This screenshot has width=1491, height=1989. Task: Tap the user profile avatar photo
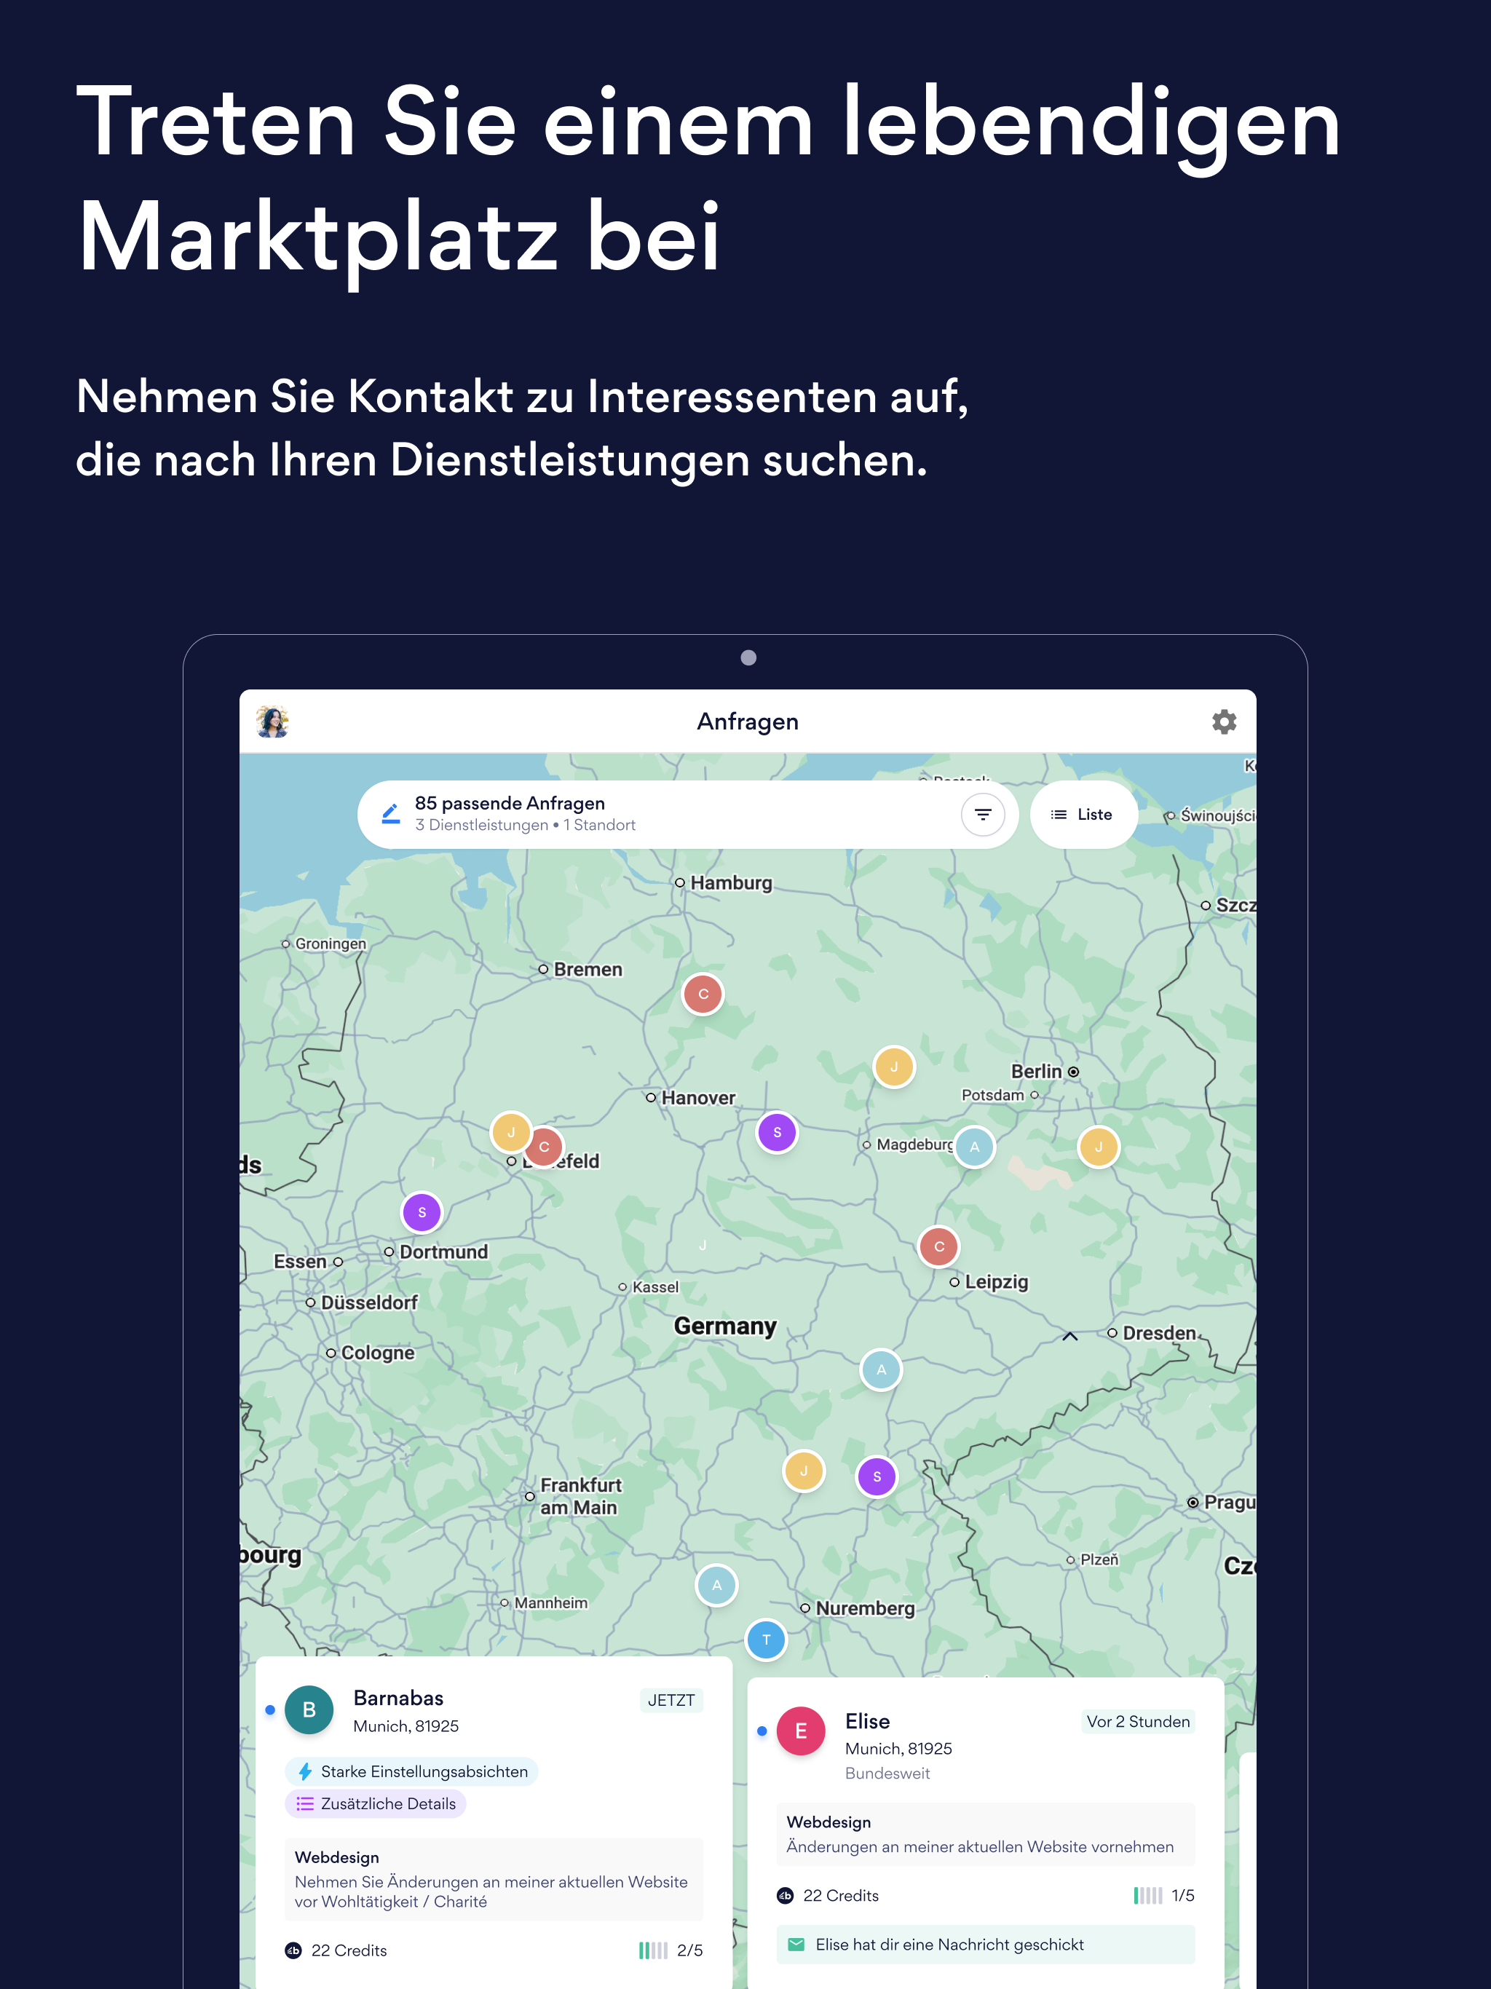[x=272, y=721]
